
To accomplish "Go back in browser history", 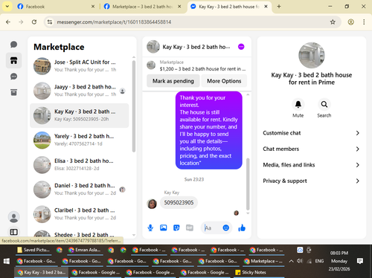I will click(x=8, y=22).
